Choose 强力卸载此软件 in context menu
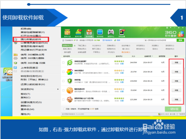The image size is (186, 139). [31, 39]
